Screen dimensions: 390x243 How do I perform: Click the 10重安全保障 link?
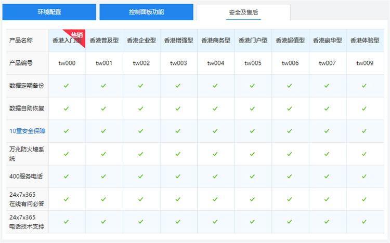27,131
